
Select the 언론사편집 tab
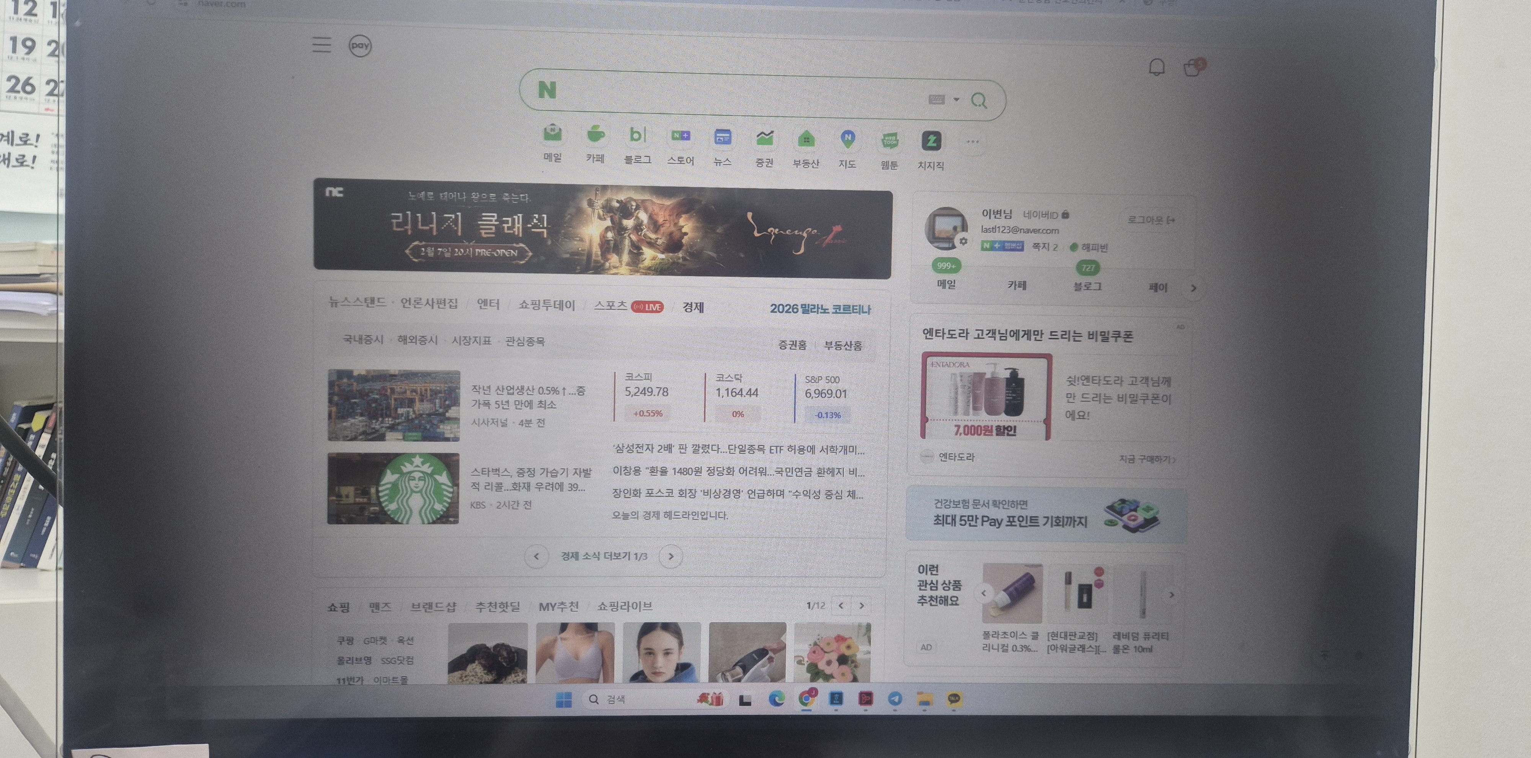pyautogui.click(x=429, y=303)
